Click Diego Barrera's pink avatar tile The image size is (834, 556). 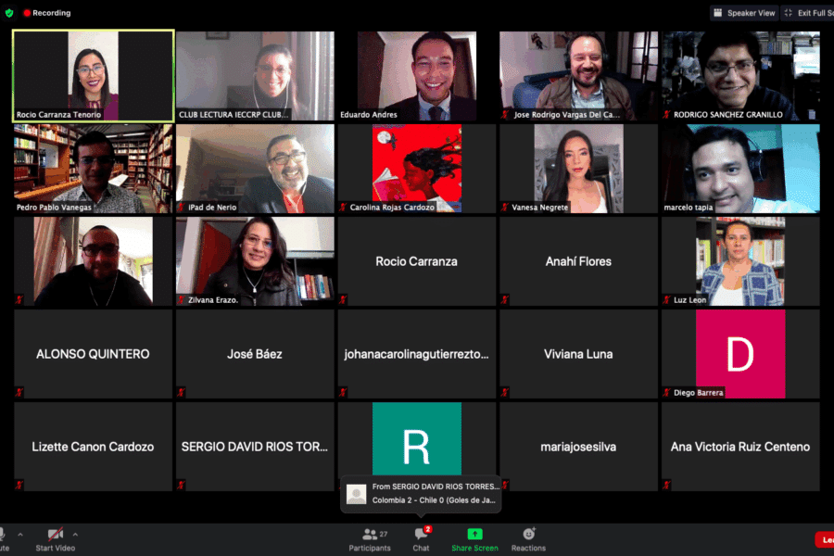point(739,353)
